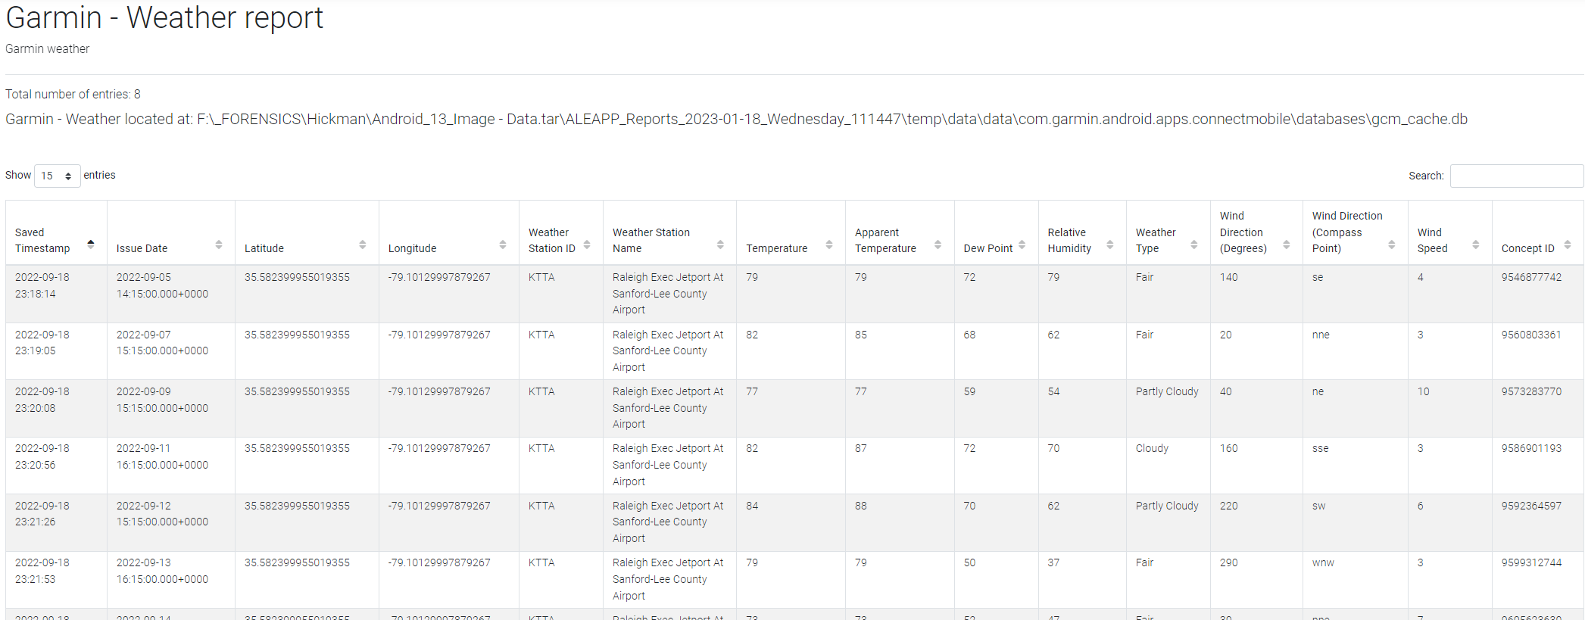
Task: Sort by Temperature column arrow
Action: [x=829, y=244]
